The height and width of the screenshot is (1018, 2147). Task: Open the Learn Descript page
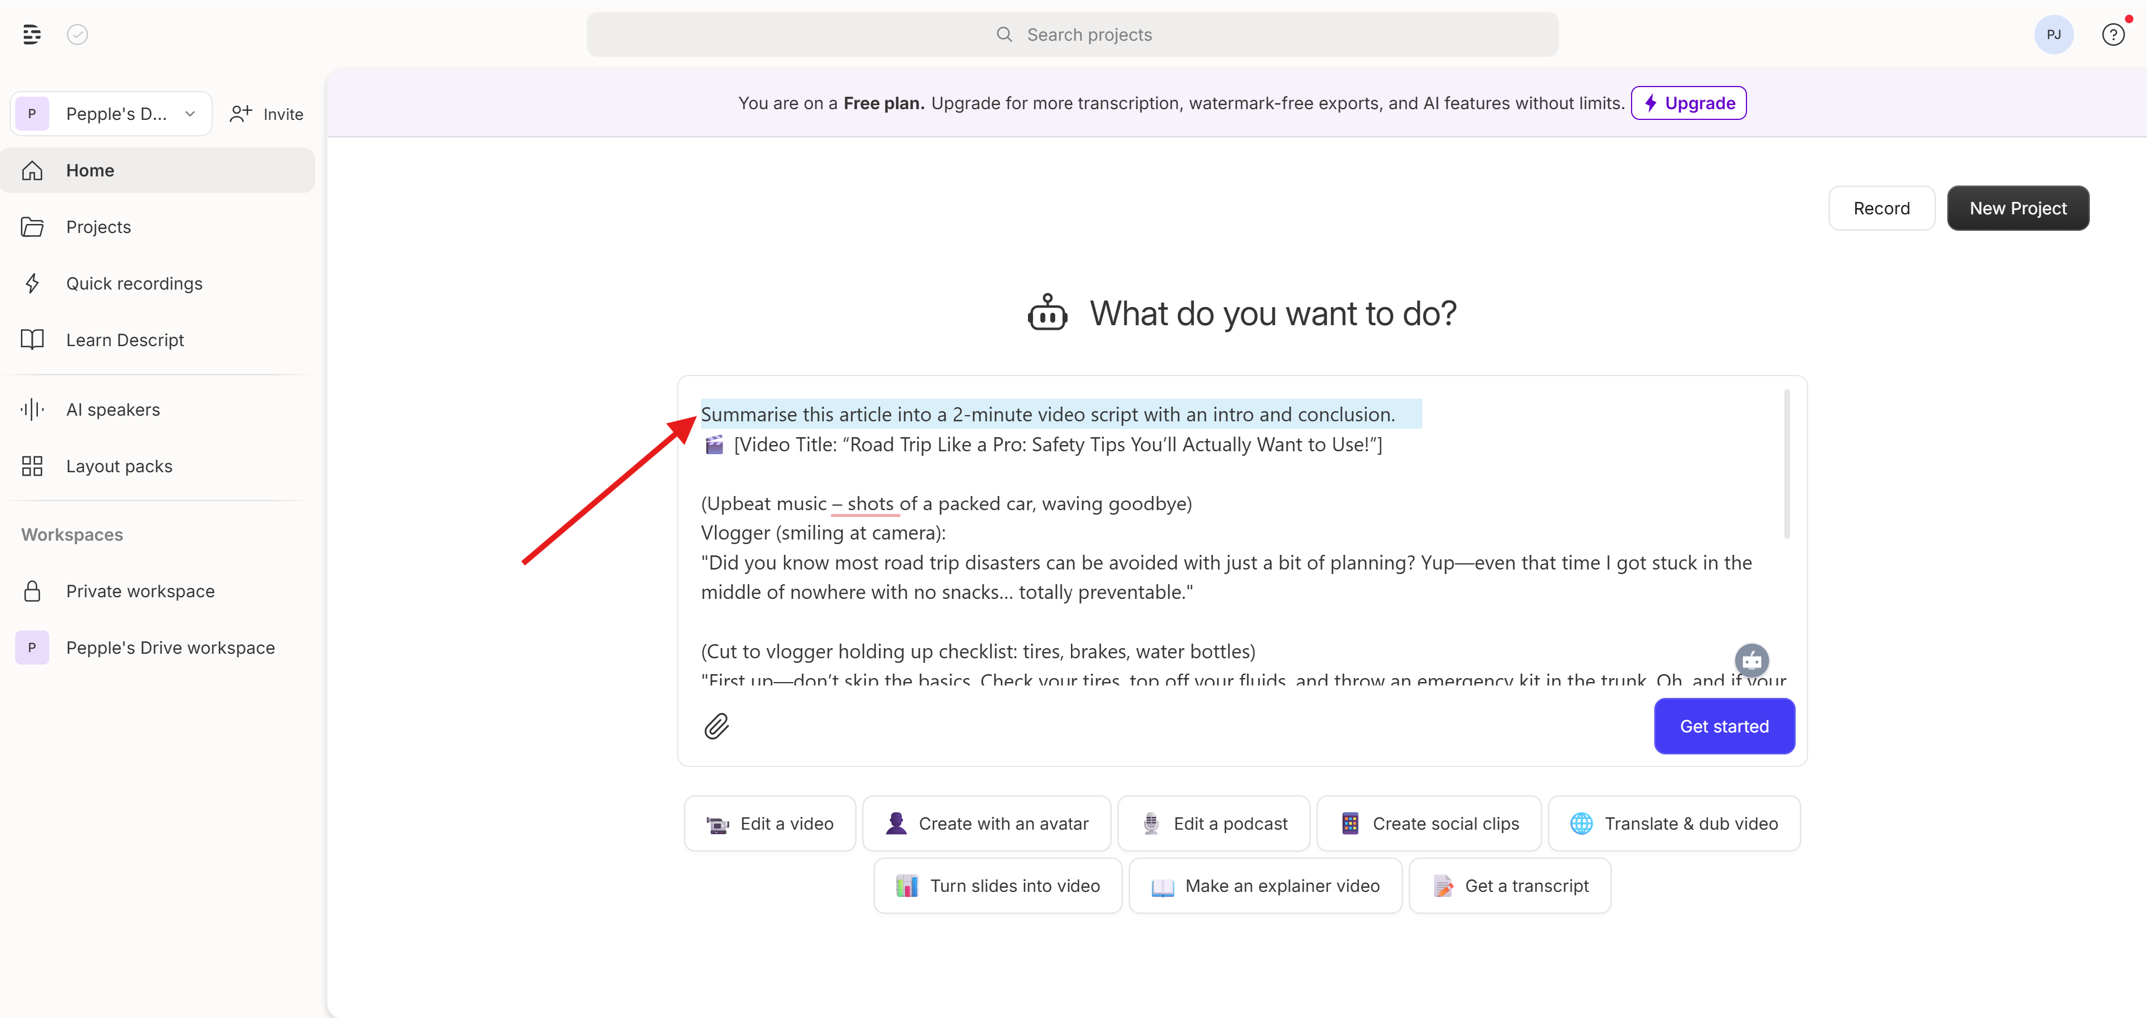pos(125,340)
